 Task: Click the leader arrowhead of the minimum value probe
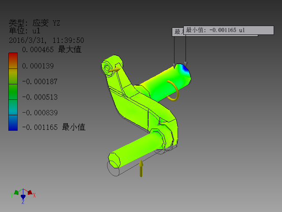click(186, 64)
